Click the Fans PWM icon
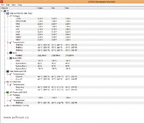This screenshot has width=144, height=123. click(11, 58)
